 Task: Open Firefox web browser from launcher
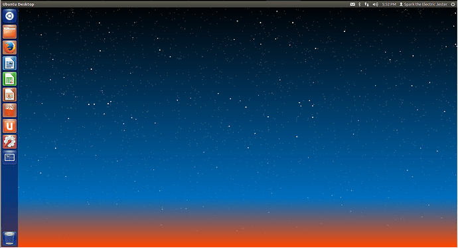(x=10, y=47)
